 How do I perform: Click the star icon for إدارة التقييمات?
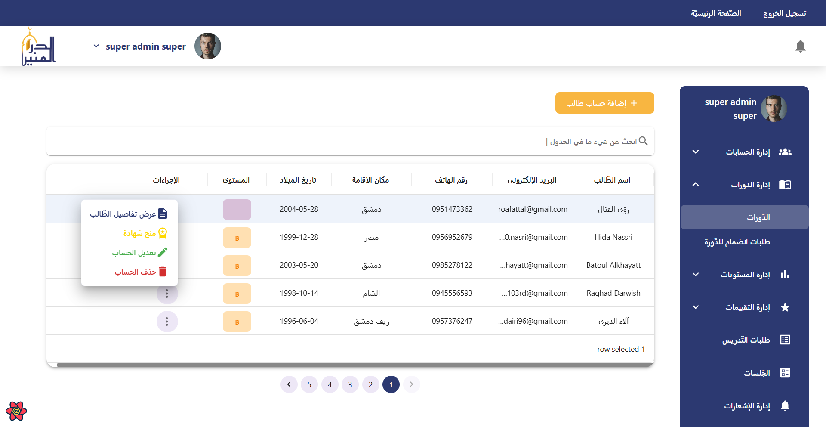click(785, 307)
